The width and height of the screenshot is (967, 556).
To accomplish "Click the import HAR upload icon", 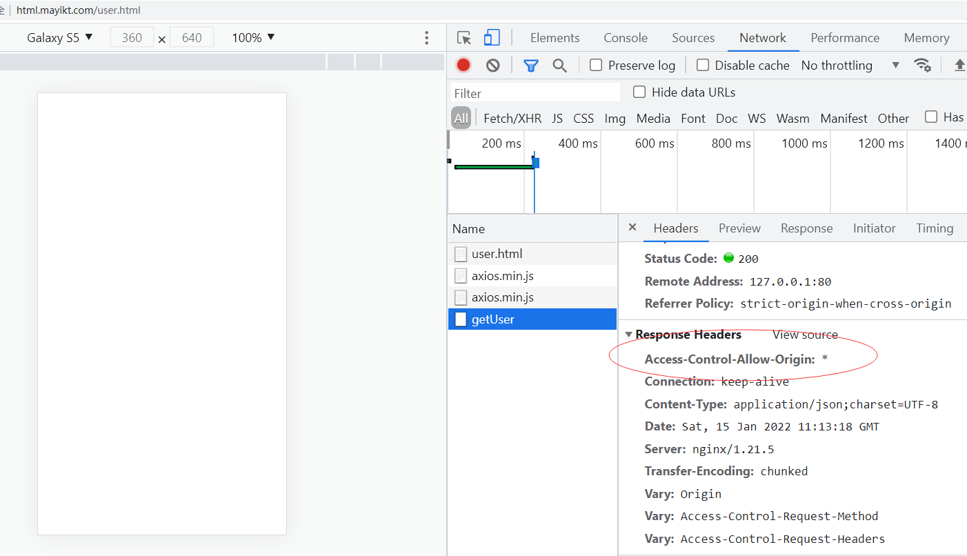I will coord(959,66).
